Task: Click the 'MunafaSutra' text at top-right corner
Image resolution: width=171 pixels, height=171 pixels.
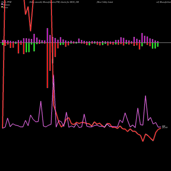Action: (x=165, y=2)
